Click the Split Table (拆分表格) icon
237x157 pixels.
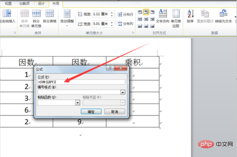tap(50, 13)
